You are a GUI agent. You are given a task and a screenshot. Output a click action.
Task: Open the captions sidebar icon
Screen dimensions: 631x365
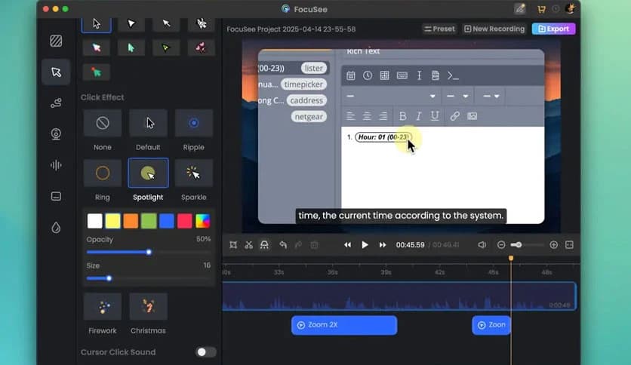pos(56,196)
